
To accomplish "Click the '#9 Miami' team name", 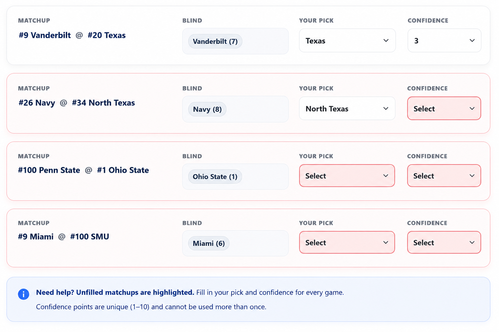I will pyautogui.click(x=36, y=237).
